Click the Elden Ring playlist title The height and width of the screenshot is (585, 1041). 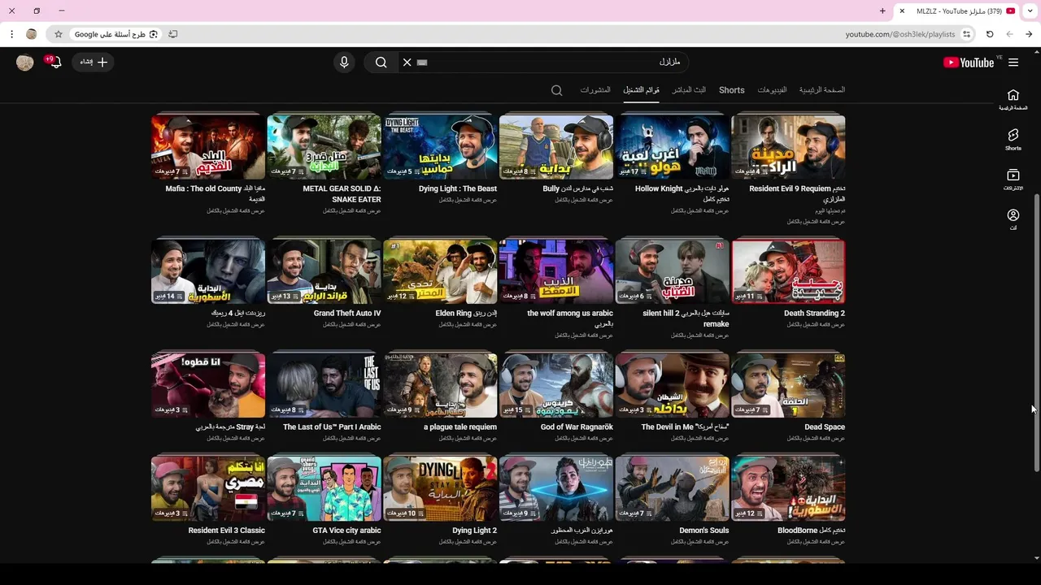(x=466, y=313)
